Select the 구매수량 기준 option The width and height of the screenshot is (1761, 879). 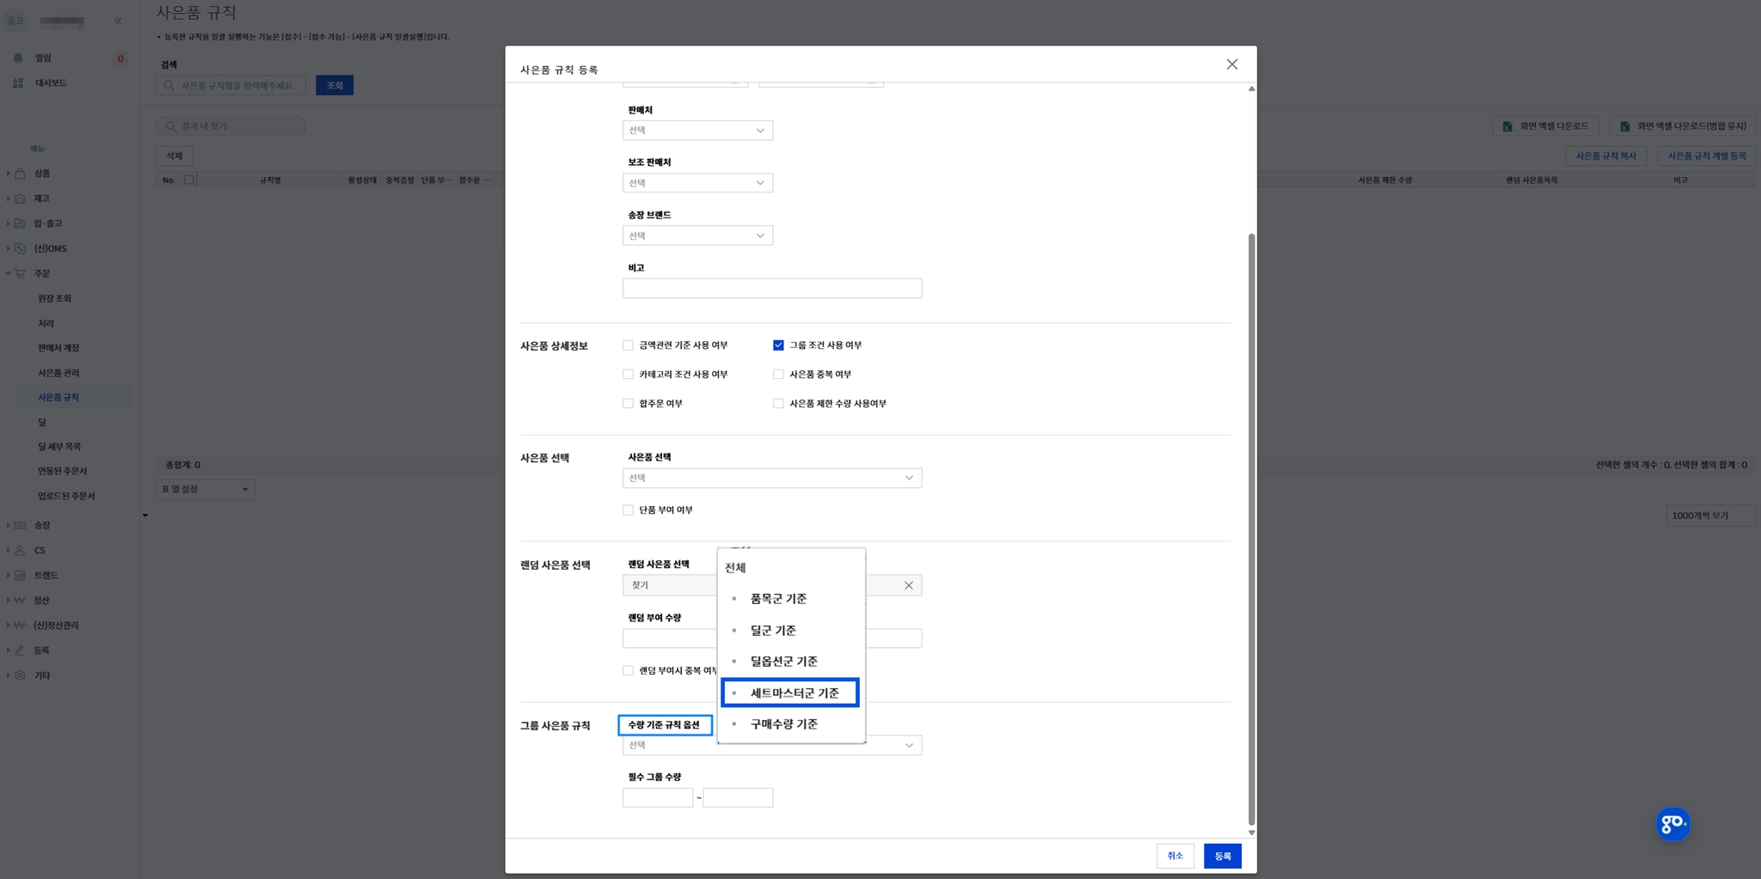783,723
